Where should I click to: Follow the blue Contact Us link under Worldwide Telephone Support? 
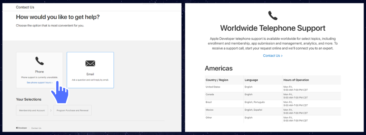coord(273,56)
